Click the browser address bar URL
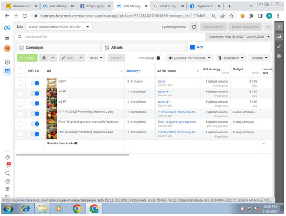The height and width of the screenshot is (216, 286). [124, 16]
